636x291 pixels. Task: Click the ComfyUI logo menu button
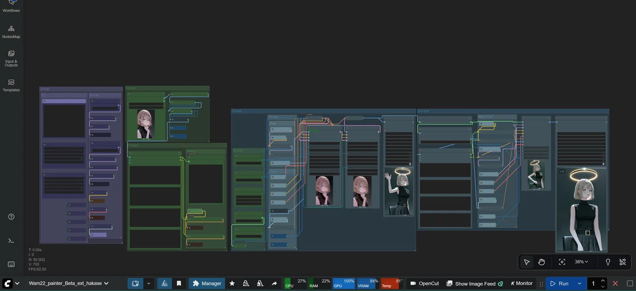8,284
